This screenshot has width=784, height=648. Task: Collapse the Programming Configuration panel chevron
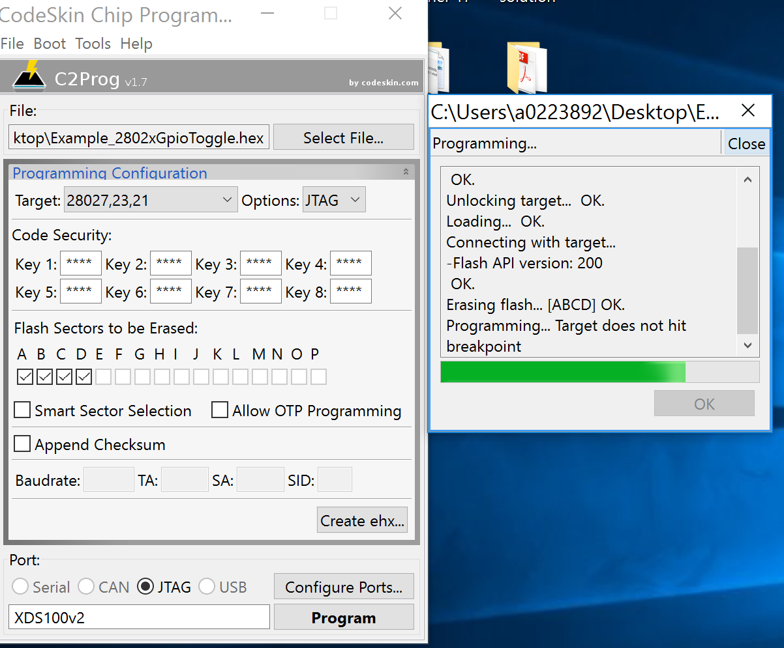(406, 172)
